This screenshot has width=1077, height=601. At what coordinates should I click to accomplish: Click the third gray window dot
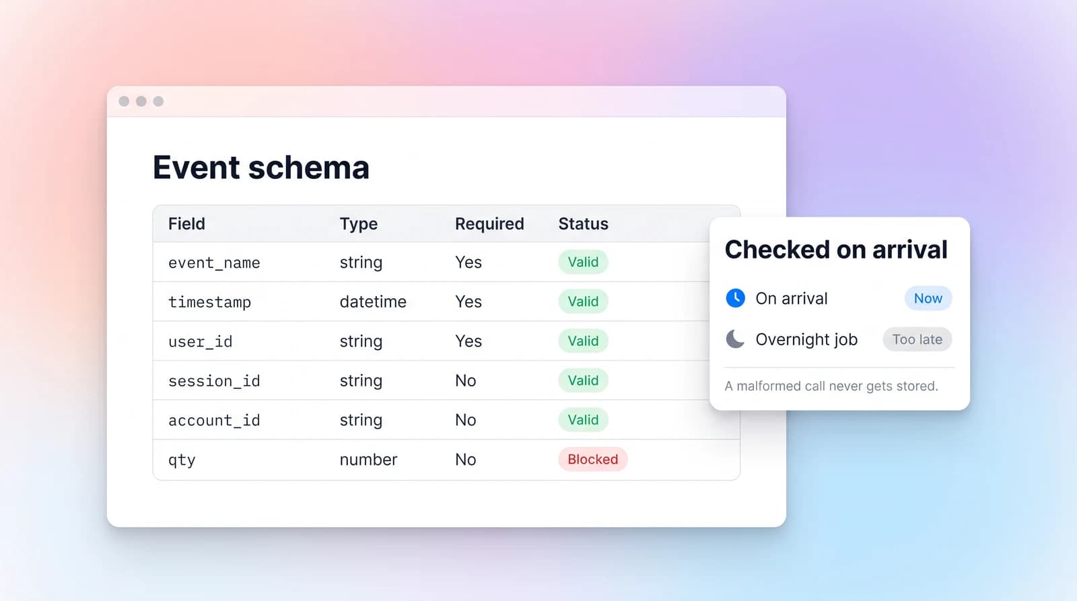[158, 101]
